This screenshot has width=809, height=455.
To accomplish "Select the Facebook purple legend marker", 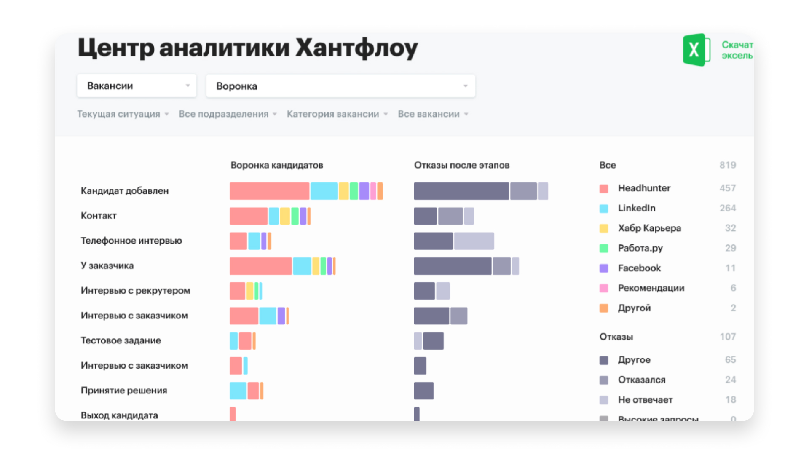I will click(x=604, y=268).
